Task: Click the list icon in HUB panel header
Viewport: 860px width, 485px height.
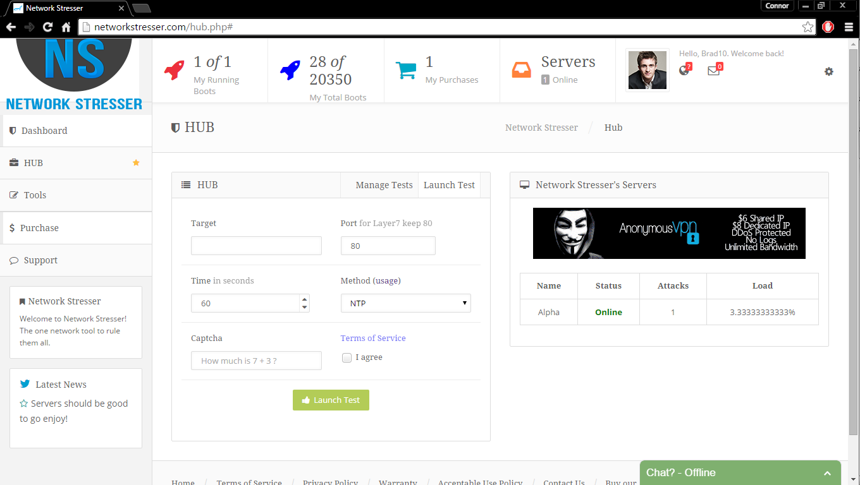Action: pos(186,185)
